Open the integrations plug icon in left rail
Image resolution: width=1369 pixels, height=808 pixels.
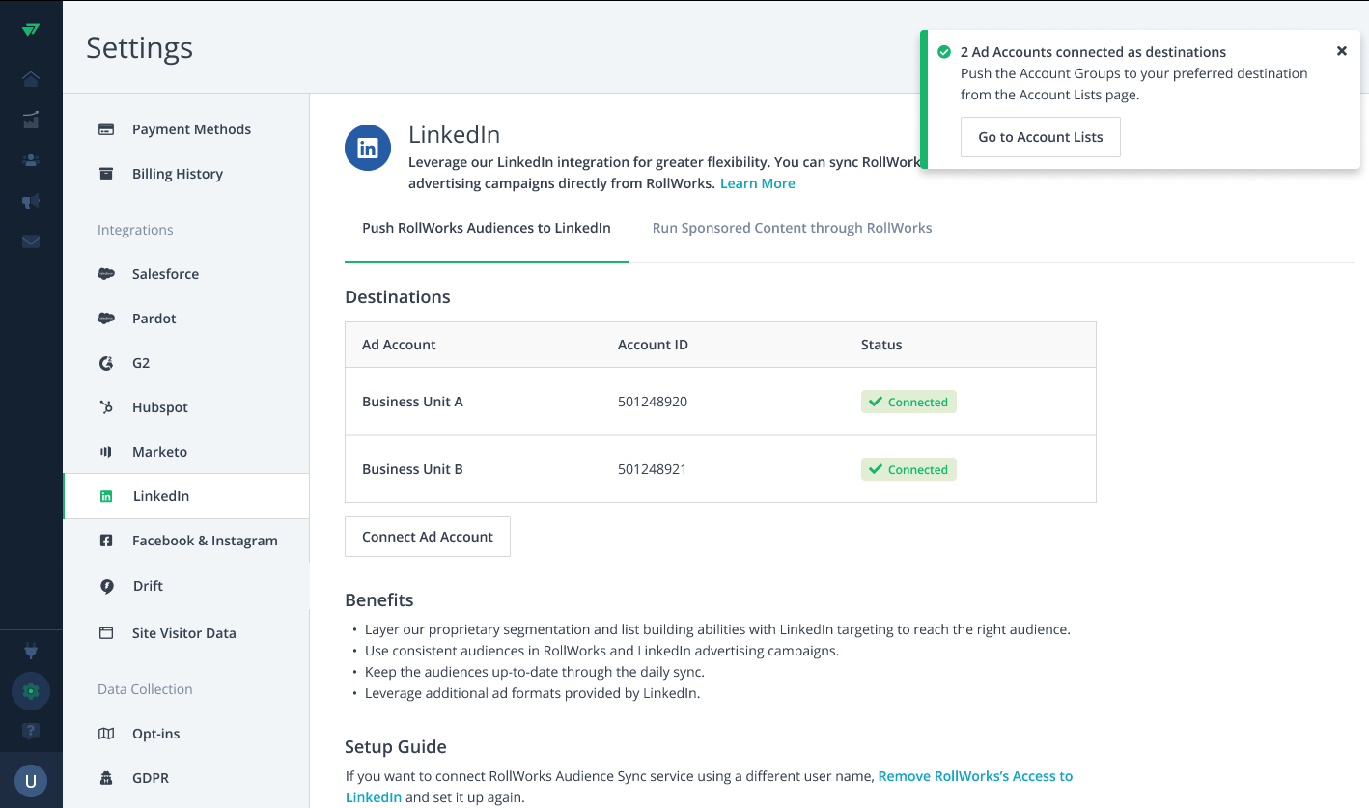31,652
